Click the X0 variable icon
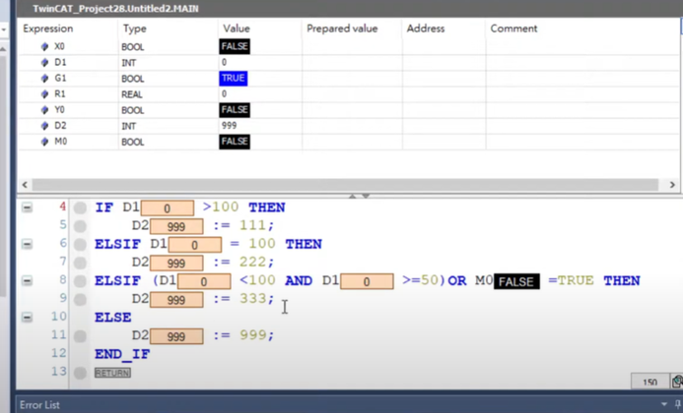Screen dimensions: 683x413 click(44, 46)
